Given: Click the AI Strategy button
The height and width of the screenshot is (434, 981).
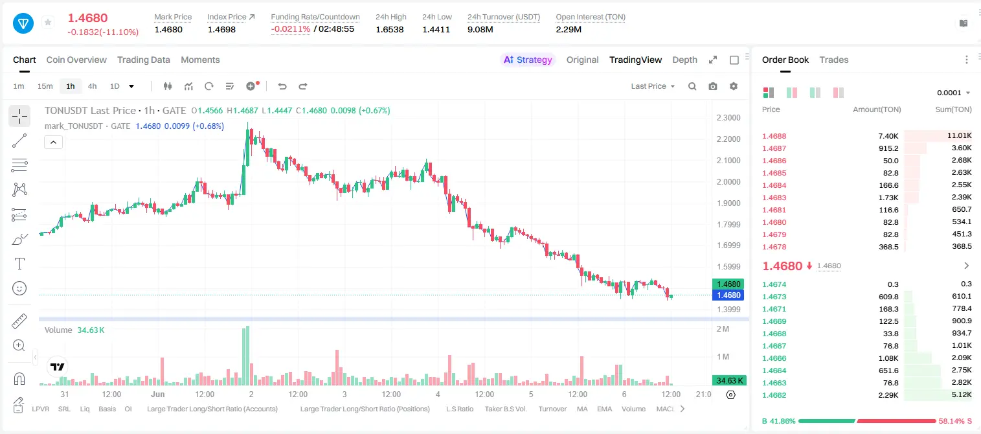Looking at the screenshot, I should 528,60.
